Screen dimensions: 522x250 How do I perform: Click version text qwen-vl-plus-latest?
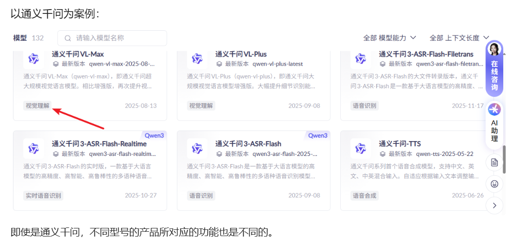point(278,64)
